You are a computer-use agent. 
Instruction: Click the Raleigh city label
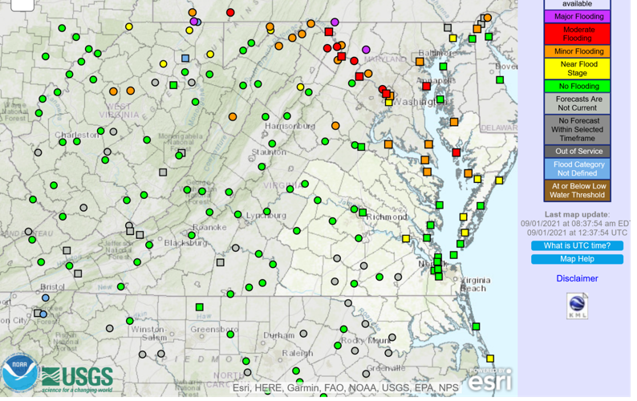pyautogui.click(x=298, y=353)
